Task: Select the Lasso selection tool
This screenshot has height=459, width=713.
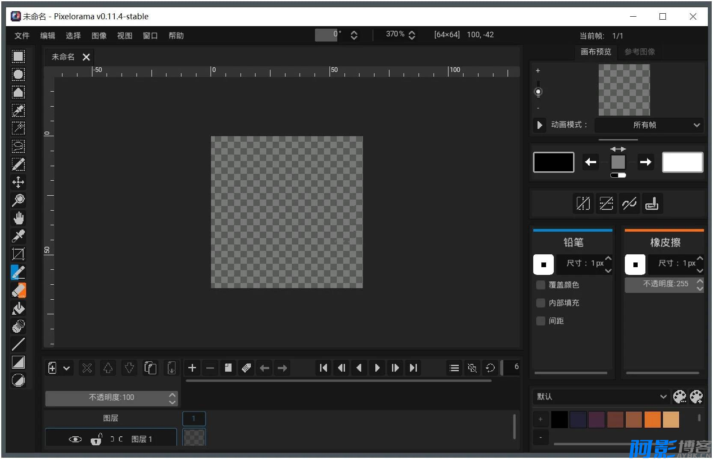Action: tap(18, 146)
